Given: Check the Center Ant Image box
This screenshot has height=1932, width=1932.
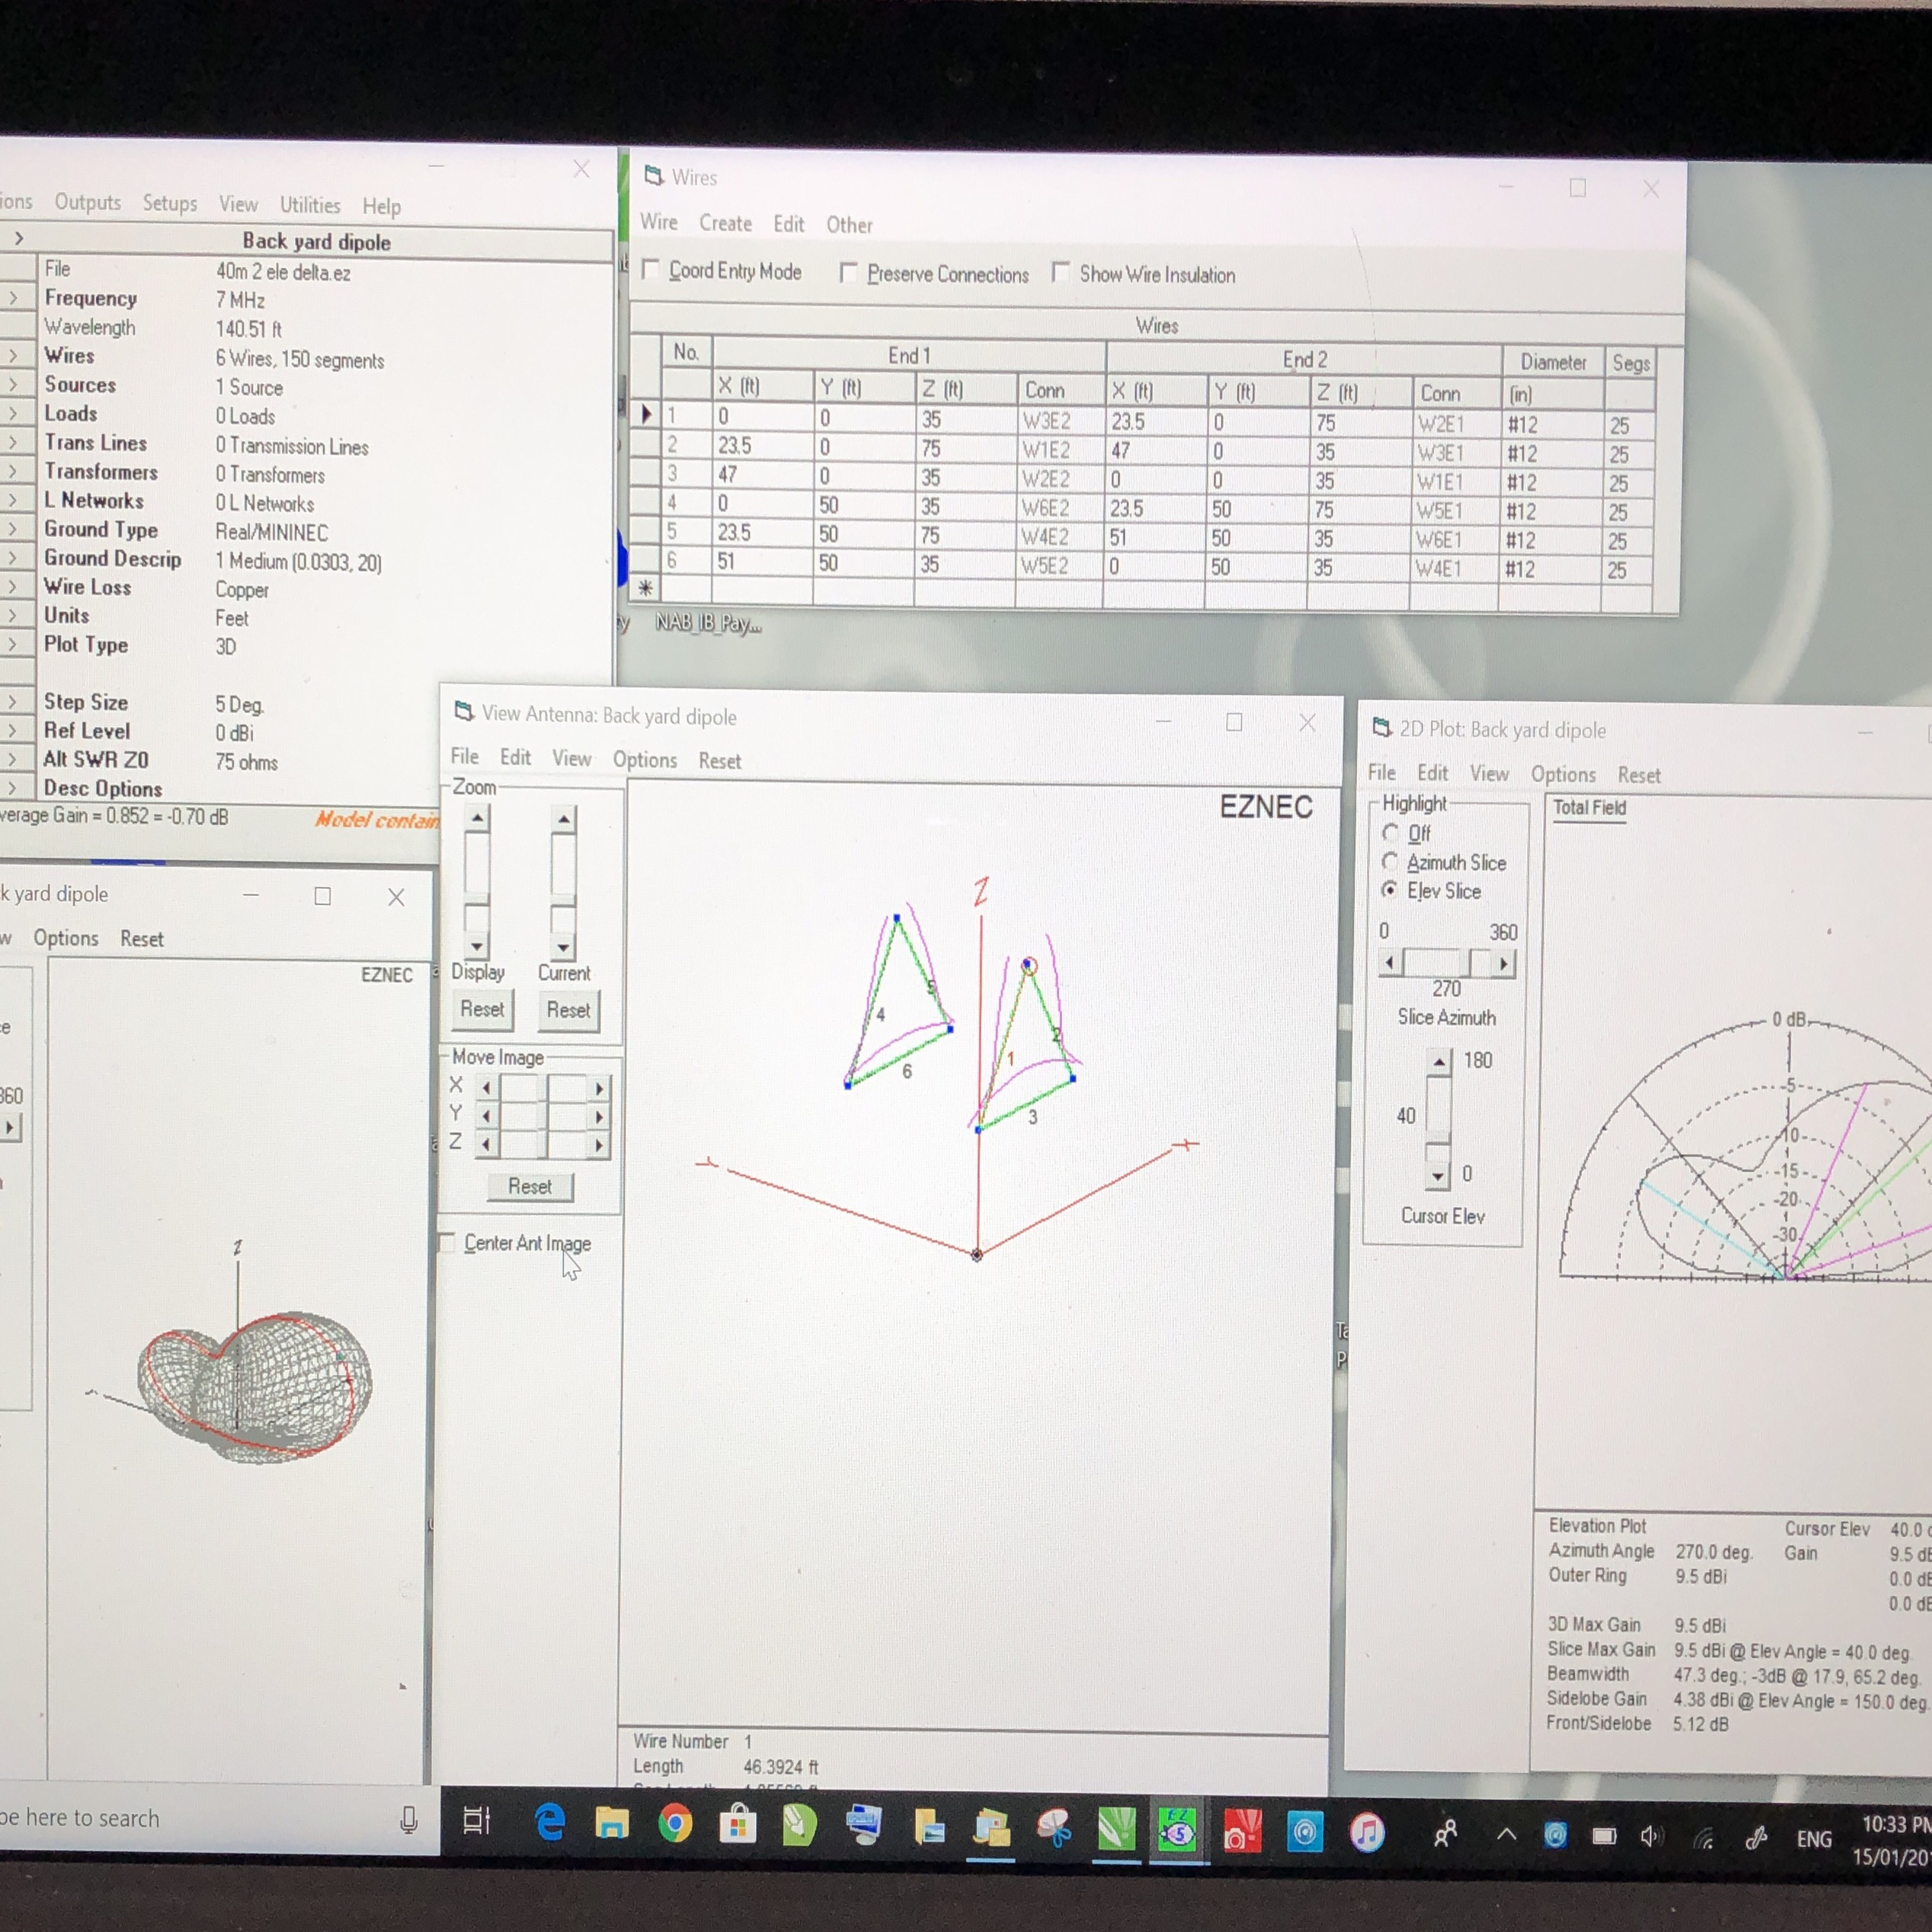Looking at the screenshot, I should click(x=447, y=1242).
